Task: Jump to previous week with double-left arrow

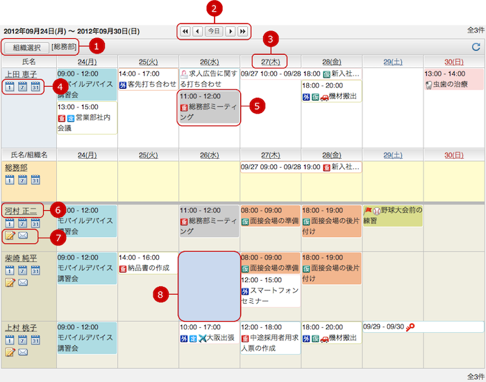Action: click(185, 31)
